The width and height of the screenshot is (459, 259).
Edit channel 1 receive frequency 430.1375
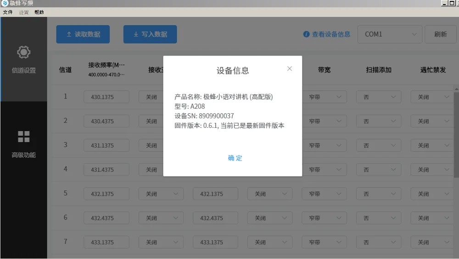[x=106, y=97]
